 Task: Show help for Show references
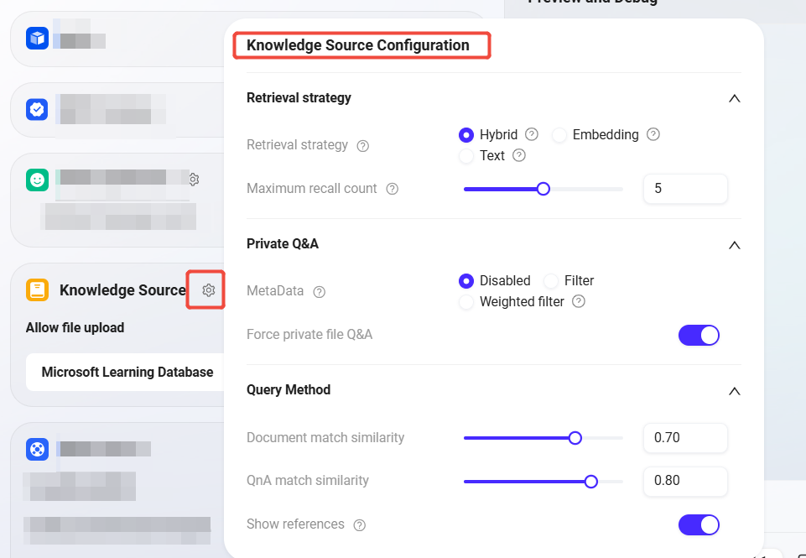pos(360,525)
